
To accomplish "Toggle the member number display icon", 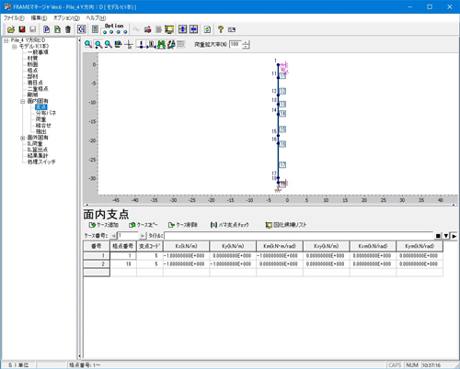I will tap(152, 44).
